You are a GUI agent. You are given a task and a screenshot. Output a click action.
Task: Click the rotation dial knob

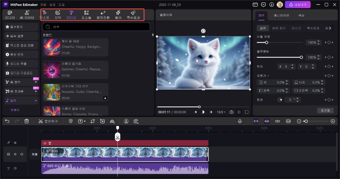280,100
